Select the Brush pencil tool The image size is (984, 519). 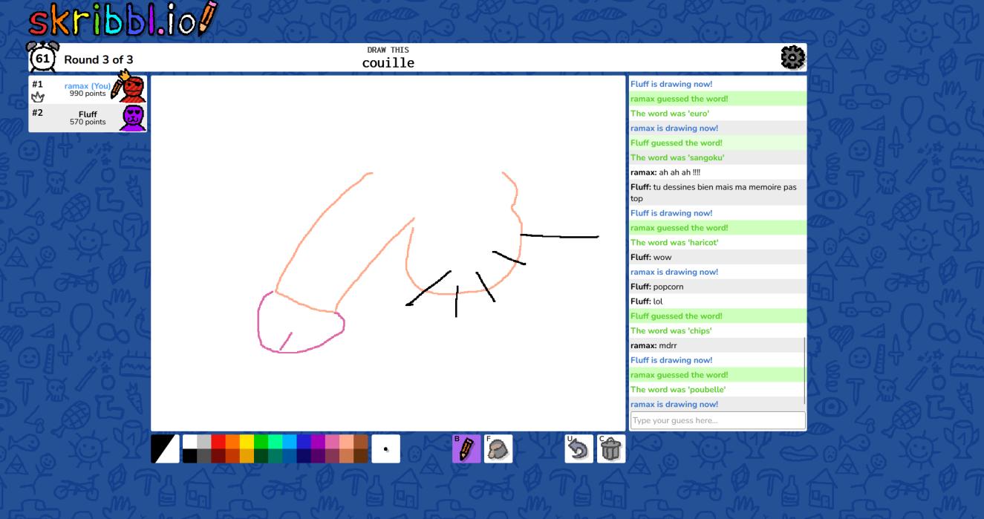(466, 448)
